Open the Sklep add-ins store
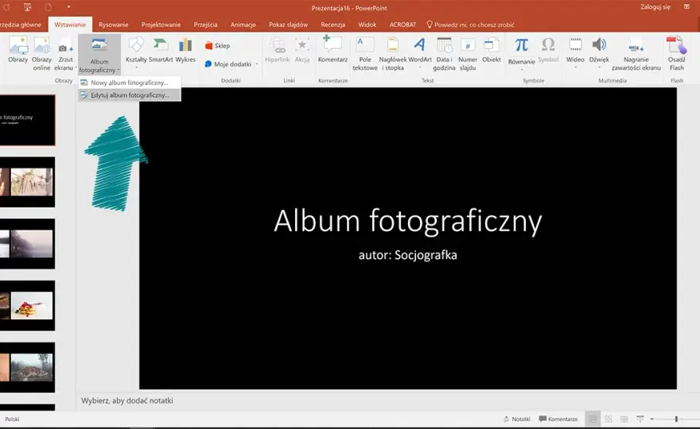Screen dimensions: 700x429 coord(217,45)
